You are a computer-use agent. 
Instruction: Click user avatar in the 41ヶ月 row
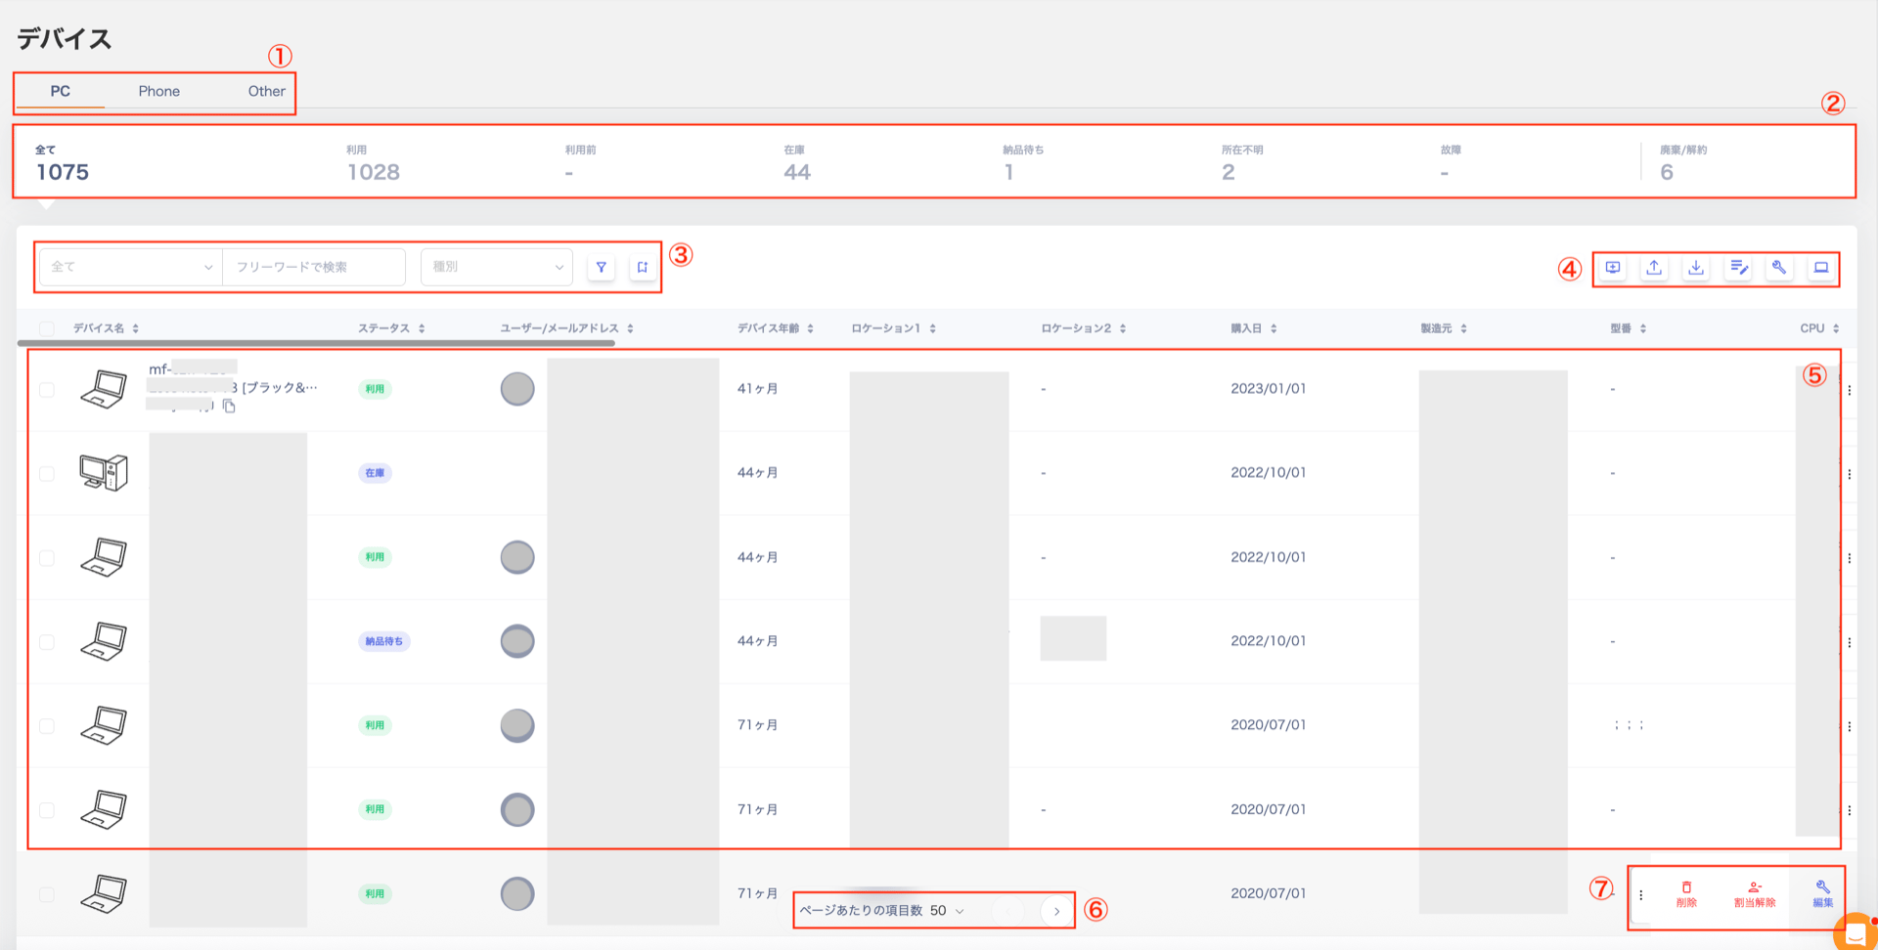pos(517,389)
